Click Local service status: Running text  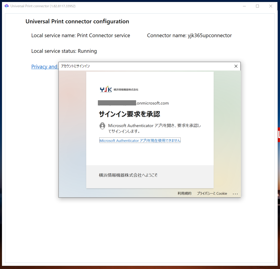[x=64, y=51]
